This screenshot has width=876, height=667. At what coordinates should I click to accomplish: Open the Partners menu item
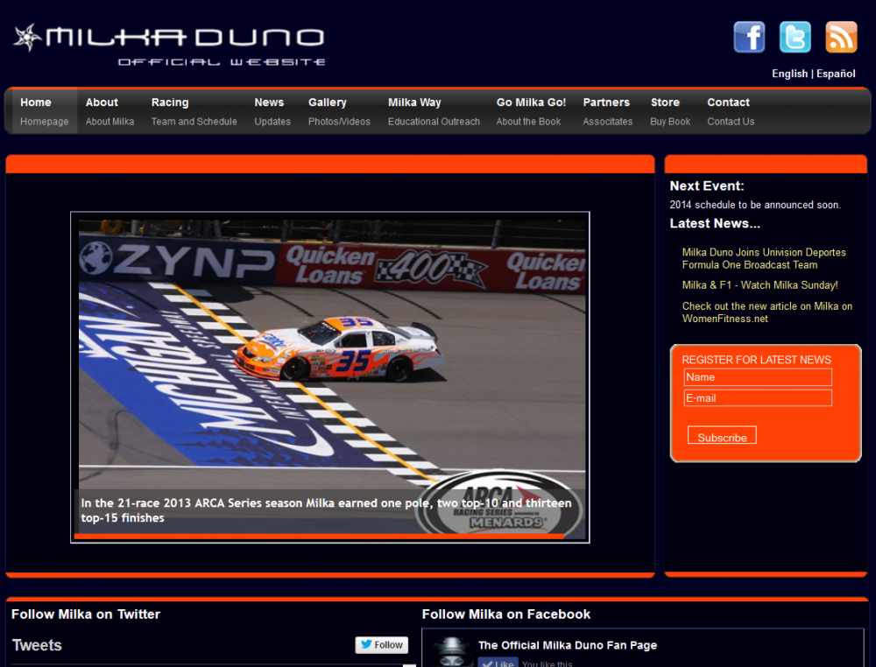(607, 111)
